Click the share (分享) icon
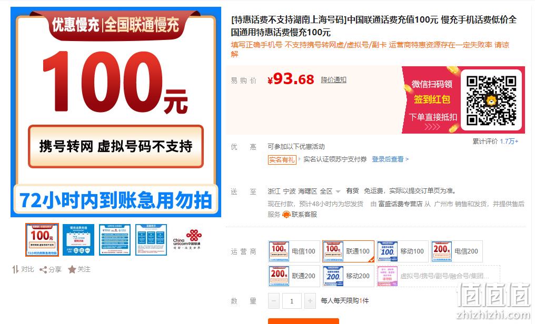Screen dimensions: 535x324 pyautogui.click(x=43, y=270)
